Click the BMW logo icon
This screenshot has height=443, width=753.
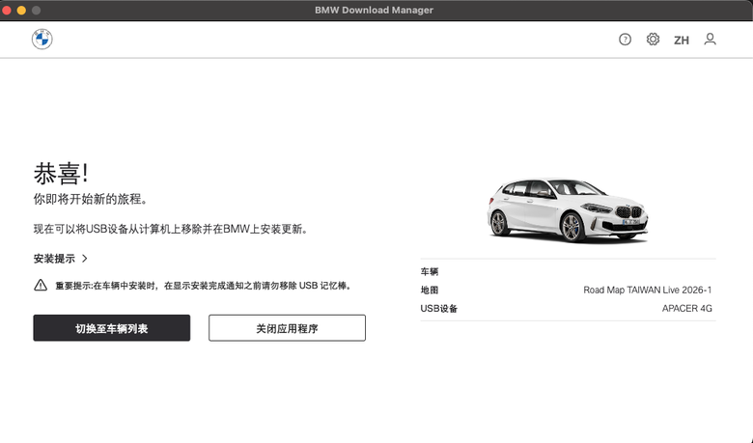pyautogui.click(x=42, y=39)
